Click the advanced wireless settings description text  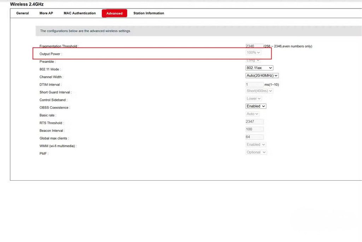coord(86,31)
